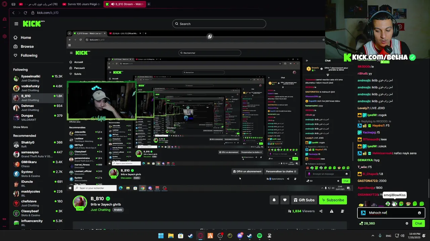The height and width of the screenshot is (241, 430).
Task: Open Microsoft Store from taskbar
Action: [x=180, y=236]
